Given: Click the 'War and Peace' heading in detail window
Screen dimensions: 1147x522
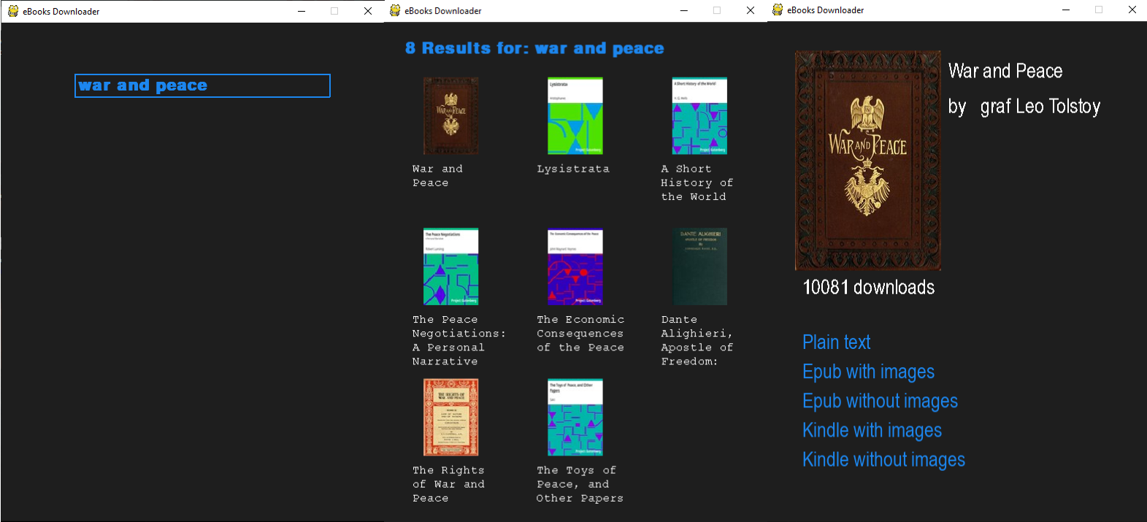Looking at the screenshot, I should tap(1005, 71).
